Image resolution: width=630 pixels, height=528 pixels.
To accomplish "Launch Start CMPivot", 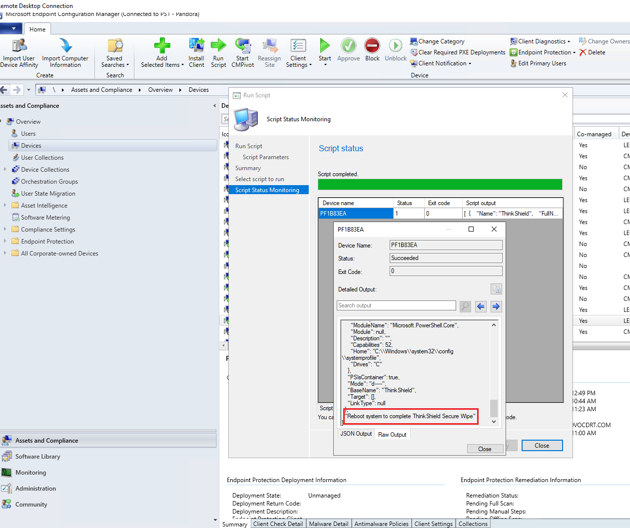I will pyautogui.click(x=243, y=53).
